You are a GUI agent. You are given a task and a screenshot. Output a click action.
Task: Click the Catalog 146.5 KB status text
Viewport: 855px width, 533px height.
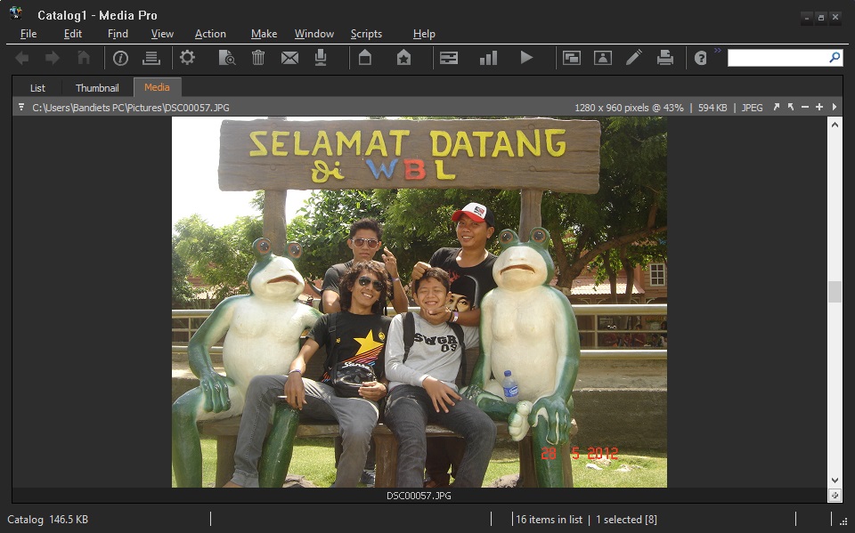coord(47,520)
